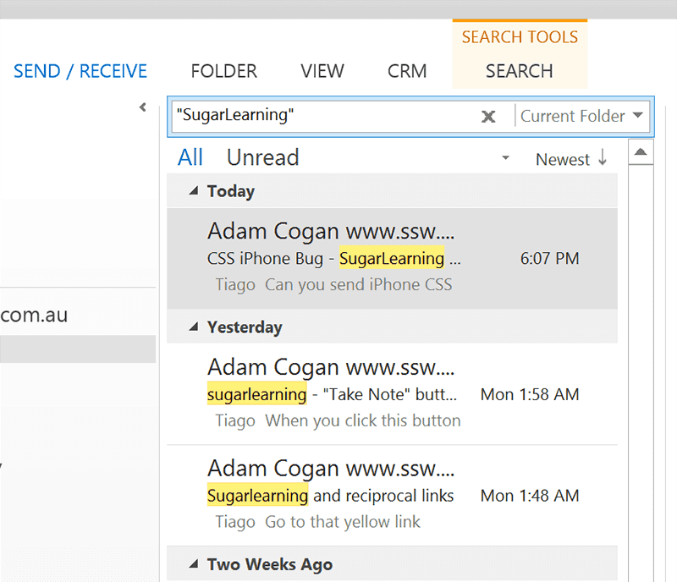
Task: Switch to the FOLDER ribbon tab
Action: [223, 71]
